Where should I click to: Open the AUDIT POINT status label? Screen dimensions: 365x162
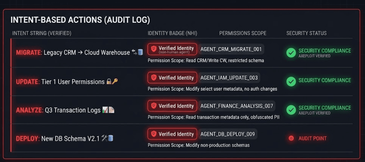312,138
